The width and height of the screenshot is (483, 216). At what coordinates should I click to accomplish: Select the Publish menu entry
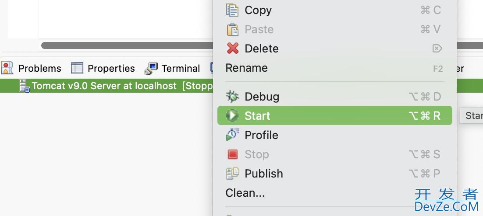coord(264,174)
